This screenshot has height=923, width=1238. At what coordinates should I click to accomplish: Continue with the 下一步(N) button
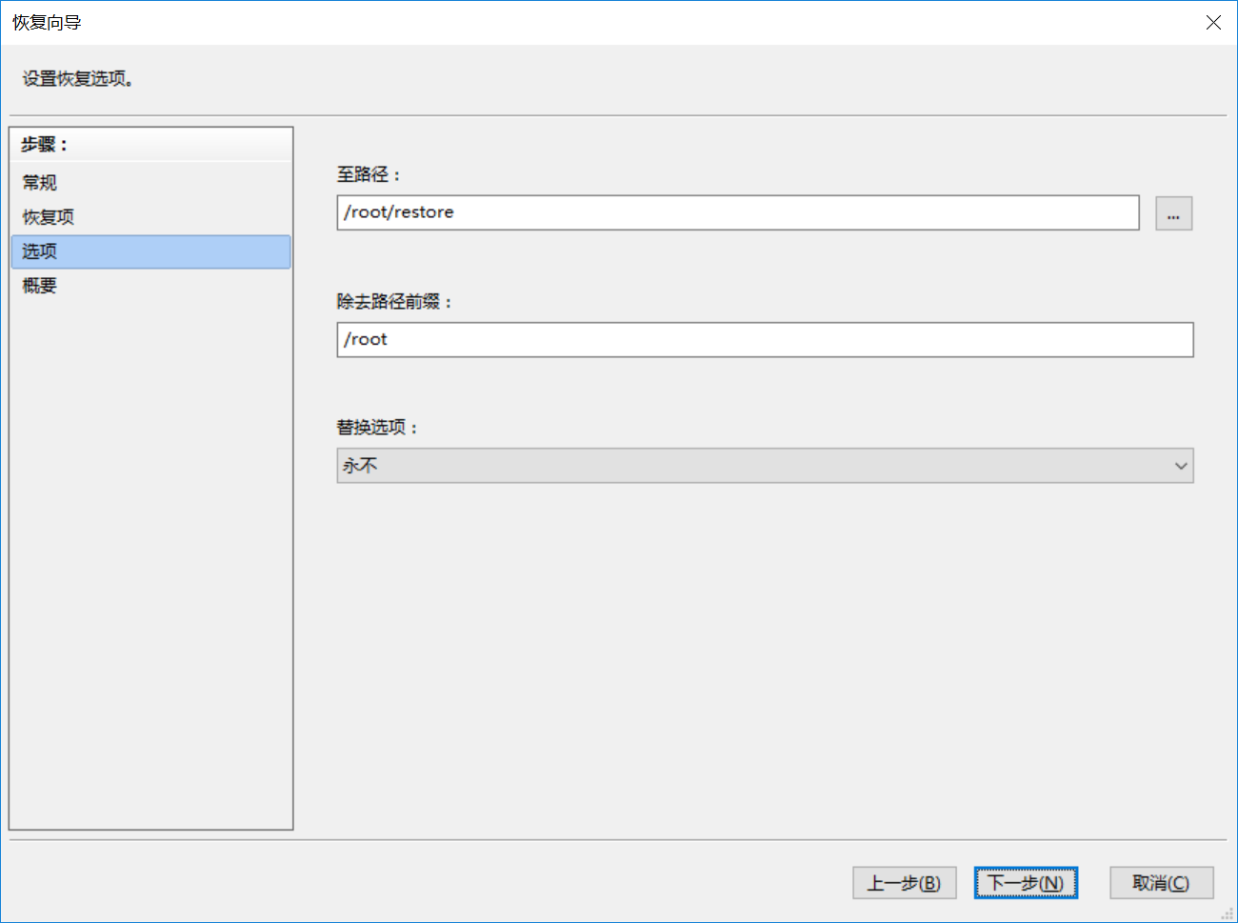tap(1026, 883)
